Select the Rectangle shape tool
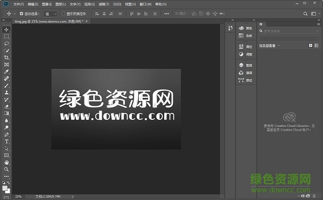 pyautogui.click(x=6, y=155)
